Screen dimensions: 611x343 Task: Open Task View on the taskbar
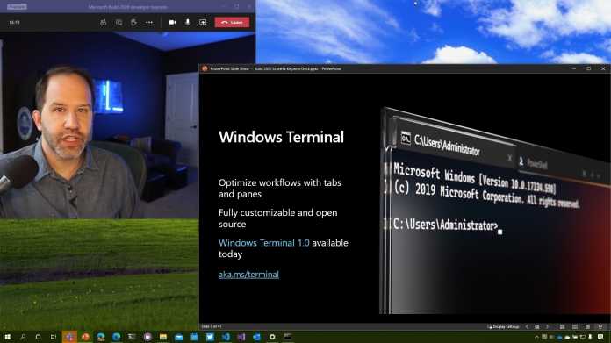click(54, 337)
